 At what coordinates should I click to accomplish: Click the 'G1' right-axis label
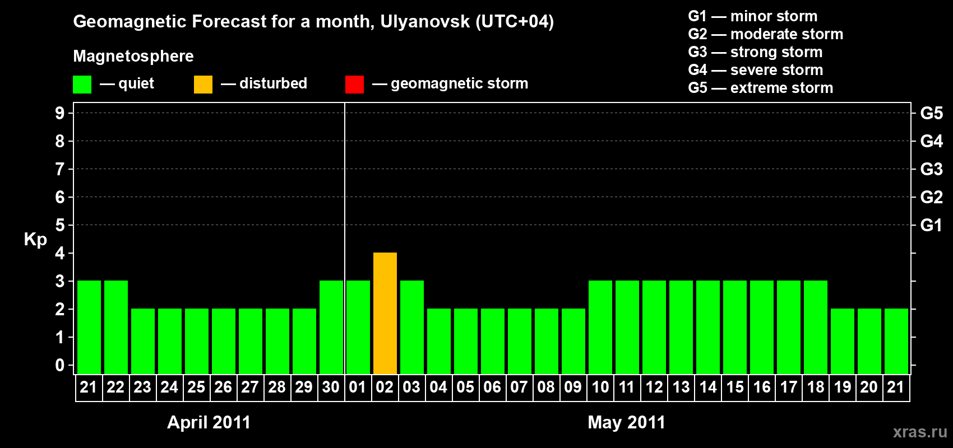pyautogui.click(x=932, y=225)
